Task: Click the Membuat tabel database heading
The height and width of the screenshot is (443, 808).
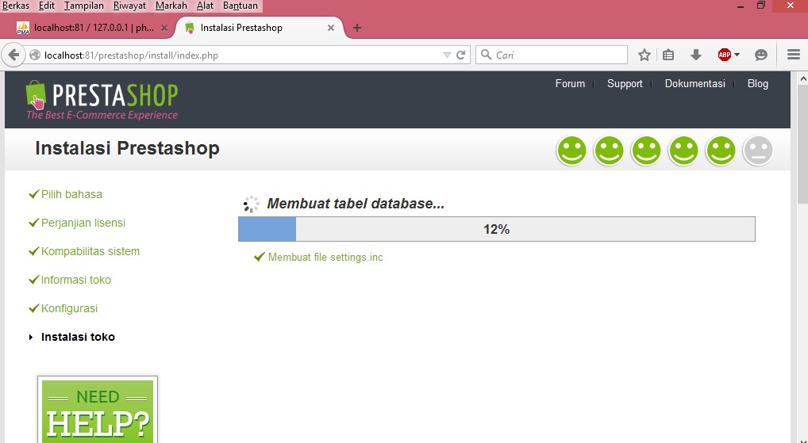Action: 356,204
